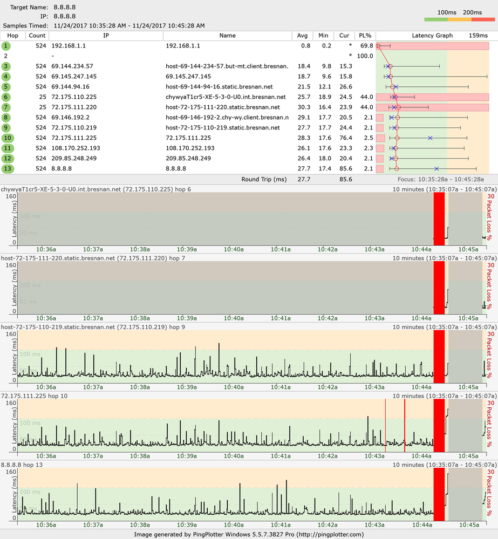
Task: Select IP cell 69.144.94.16
Action: (x=71, y=87)
